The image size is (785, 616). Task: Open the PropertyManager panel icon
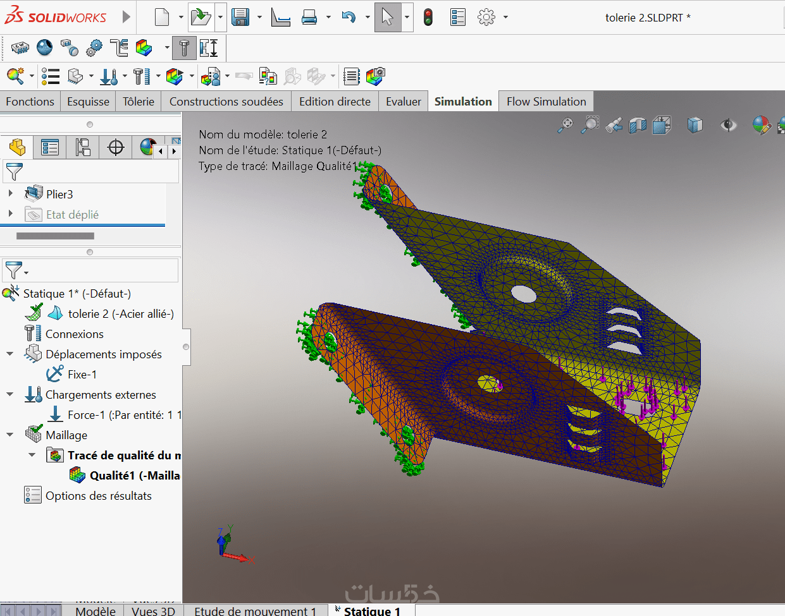[49, 147]
